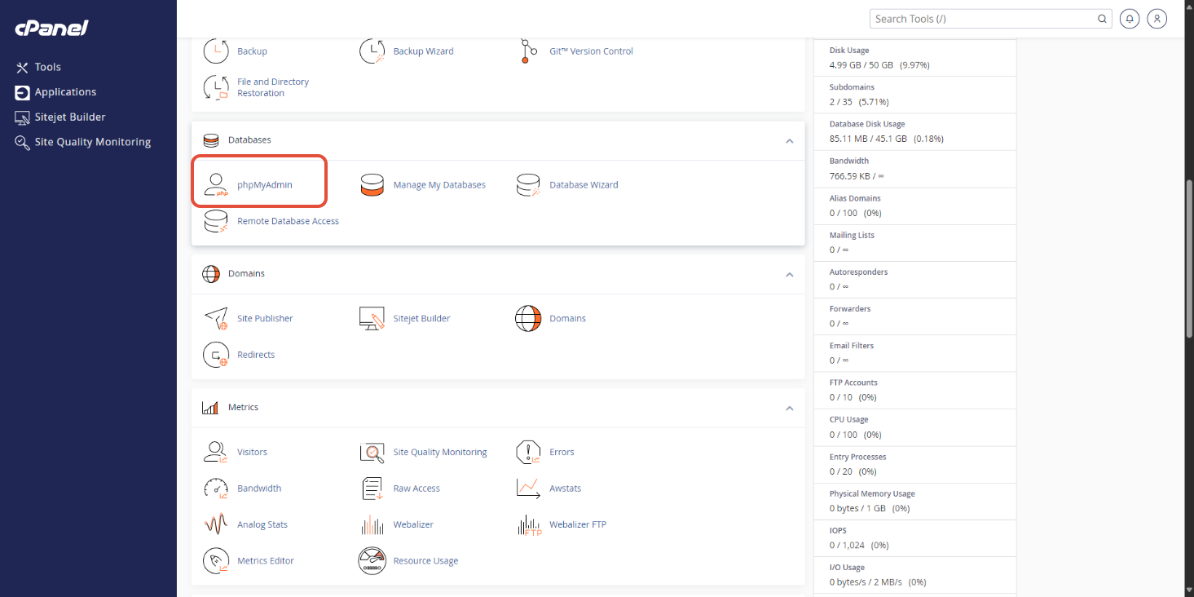The image size is (1194, 597).
Task: Open the Redirects icon
Action: pyautogui.click(x=216, y=355)
